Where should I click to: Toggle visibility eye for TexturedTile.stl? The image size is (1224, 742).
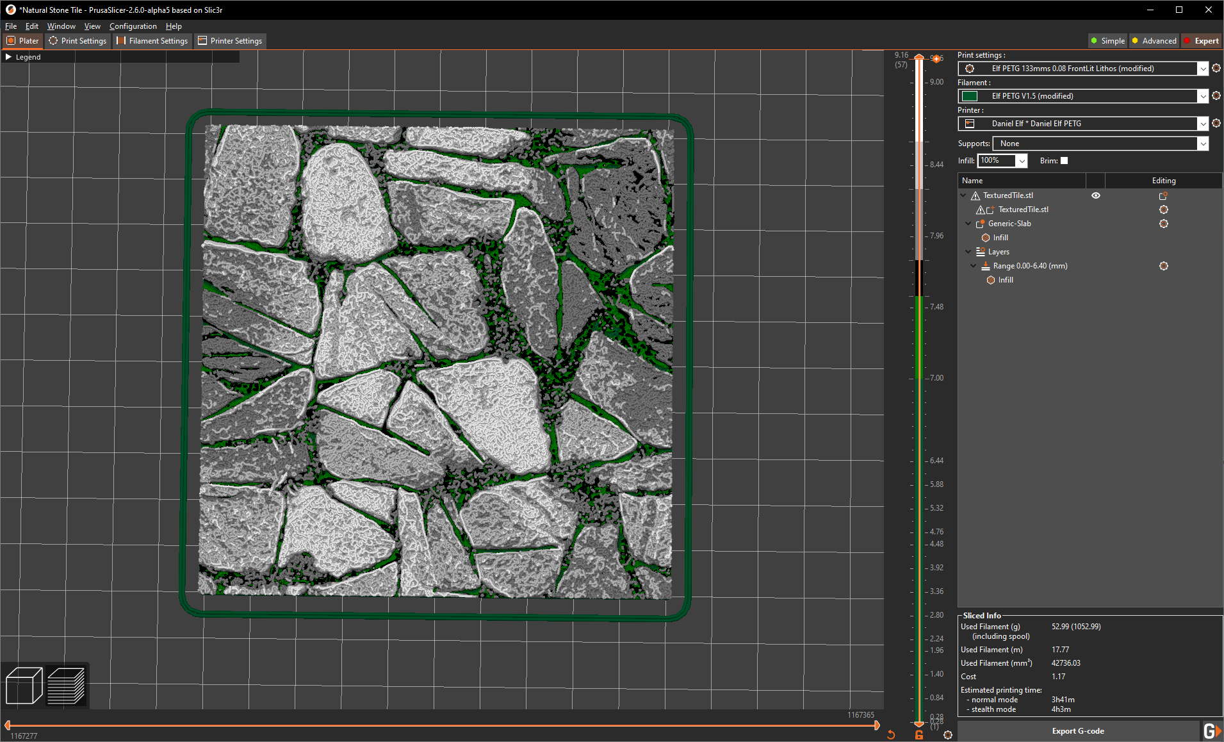pos(1096,195)
